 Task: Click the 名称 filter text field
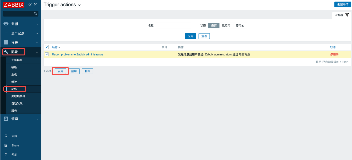[173, 26]
